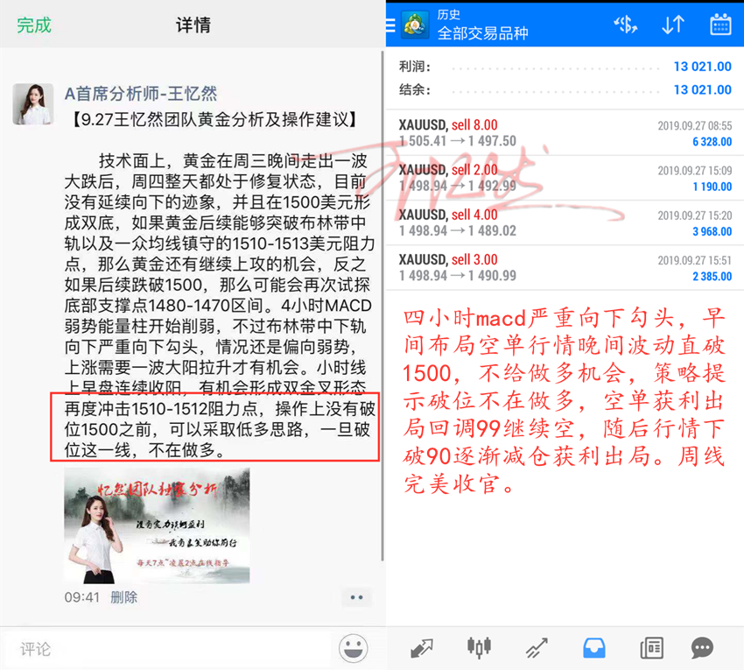Open the poster's profile avatar
Screen dimensions: 744x670
32,104
